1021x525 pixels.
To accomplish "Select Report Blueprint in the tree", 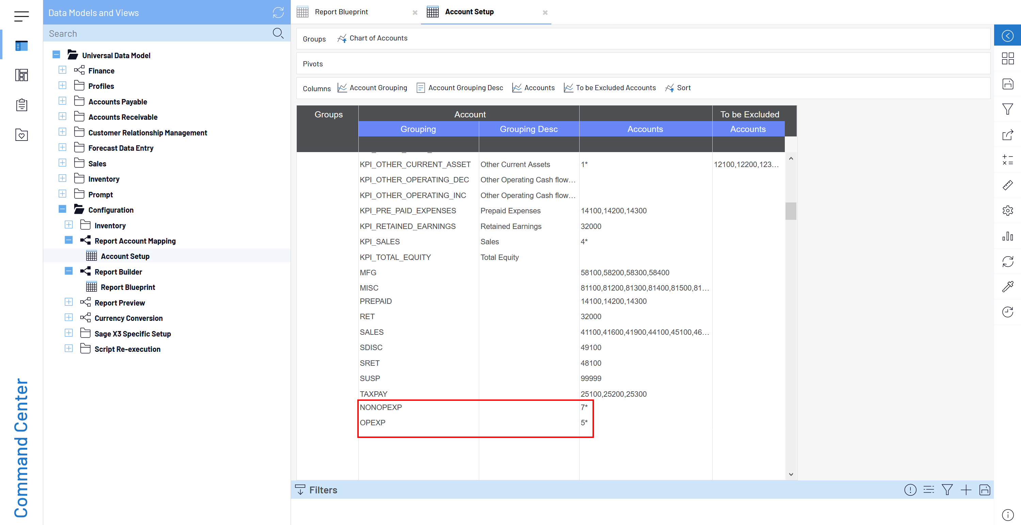I will [x=128, y=287].
